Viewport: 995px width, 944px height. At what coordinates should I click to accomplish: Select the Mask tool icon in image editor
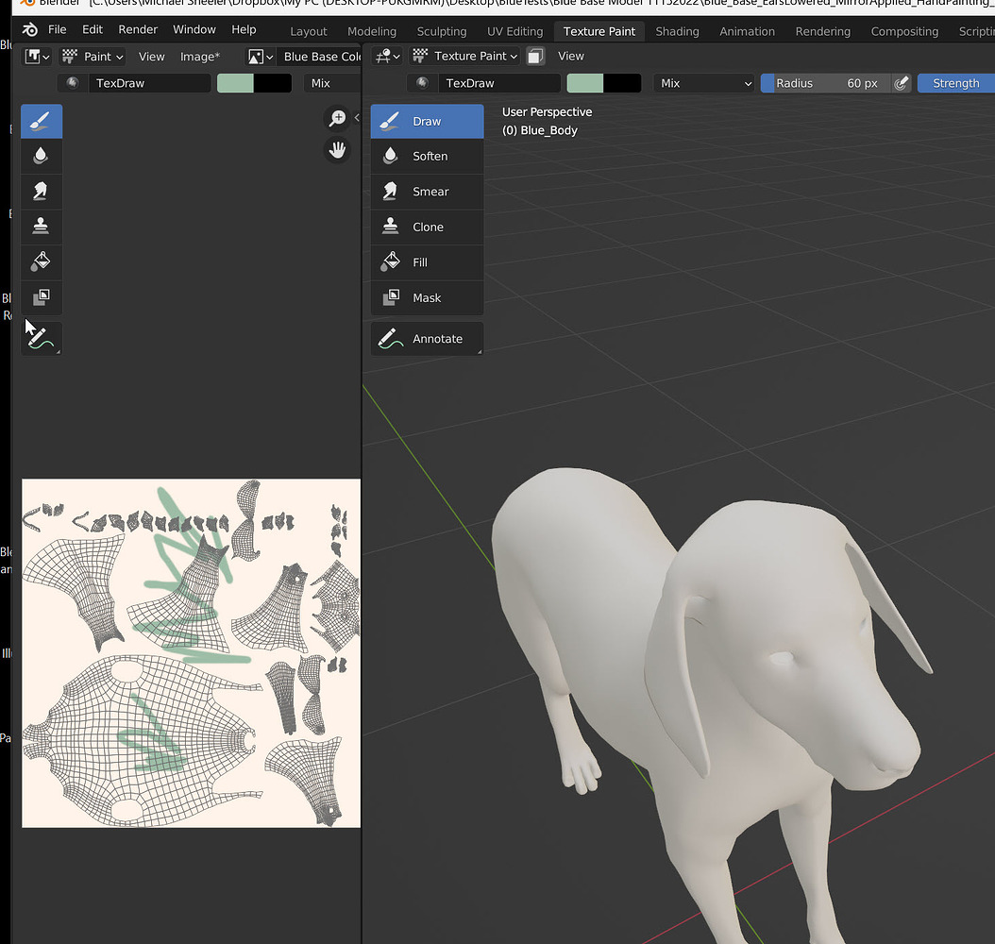coord(42,297)
